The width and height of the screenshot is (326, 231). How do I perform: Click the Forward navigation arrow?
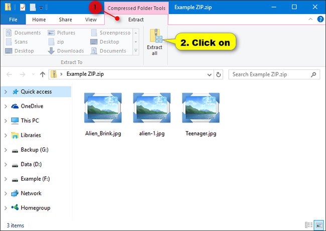click(23, 74)
